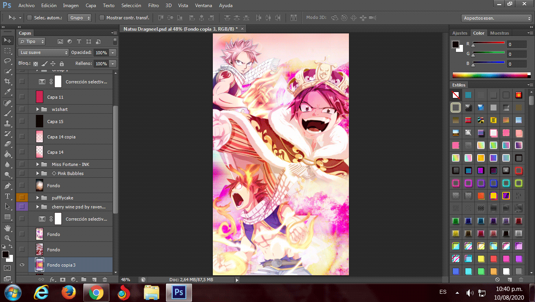Expand the Pink Bubbles group
This screenshot has width=535, height=302.
click(38, 173)
